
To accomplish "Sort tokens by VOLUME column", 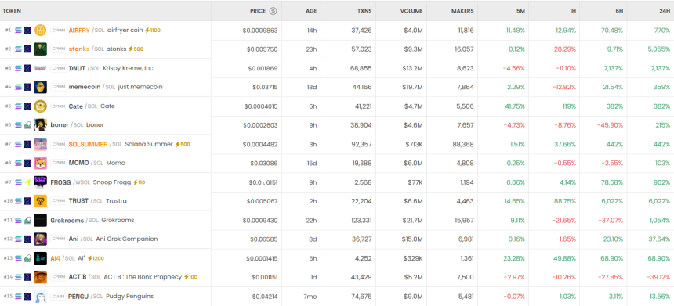I will click(411, 11).
